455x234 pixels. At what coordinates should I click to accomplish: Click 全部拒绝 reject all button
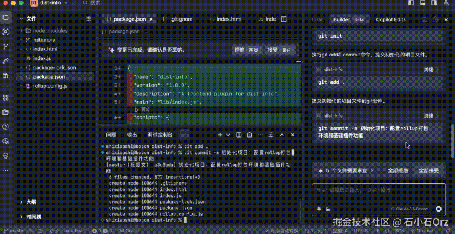tap(398, 170)
